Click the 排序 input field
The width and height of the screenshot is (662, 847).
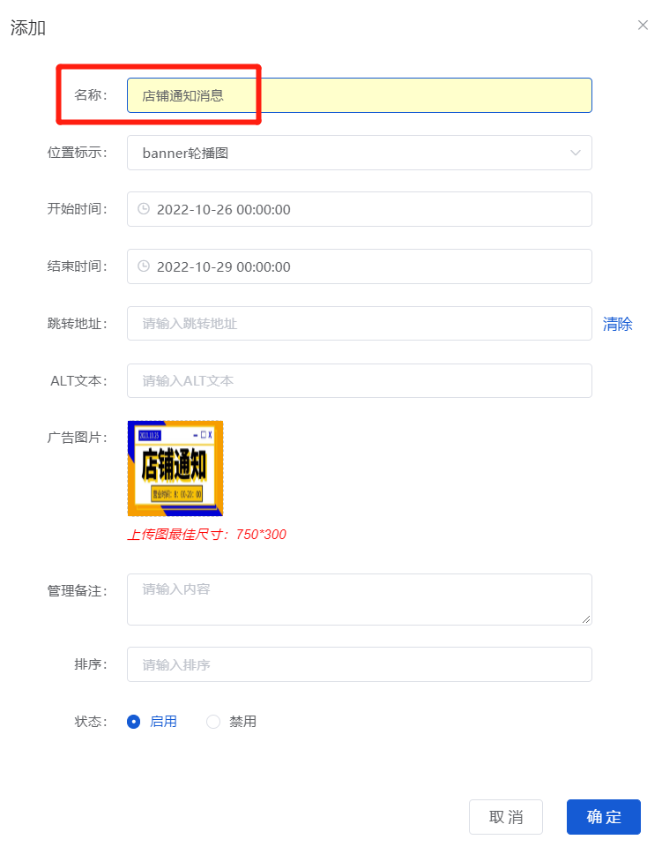click(x=360, y=664)
